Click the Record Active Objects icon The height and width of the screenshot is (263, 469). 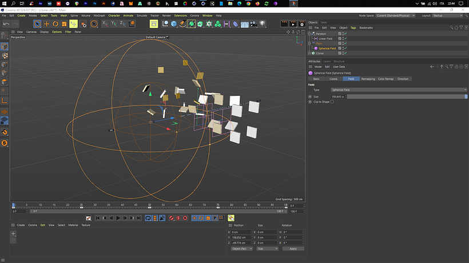[171, 218]
